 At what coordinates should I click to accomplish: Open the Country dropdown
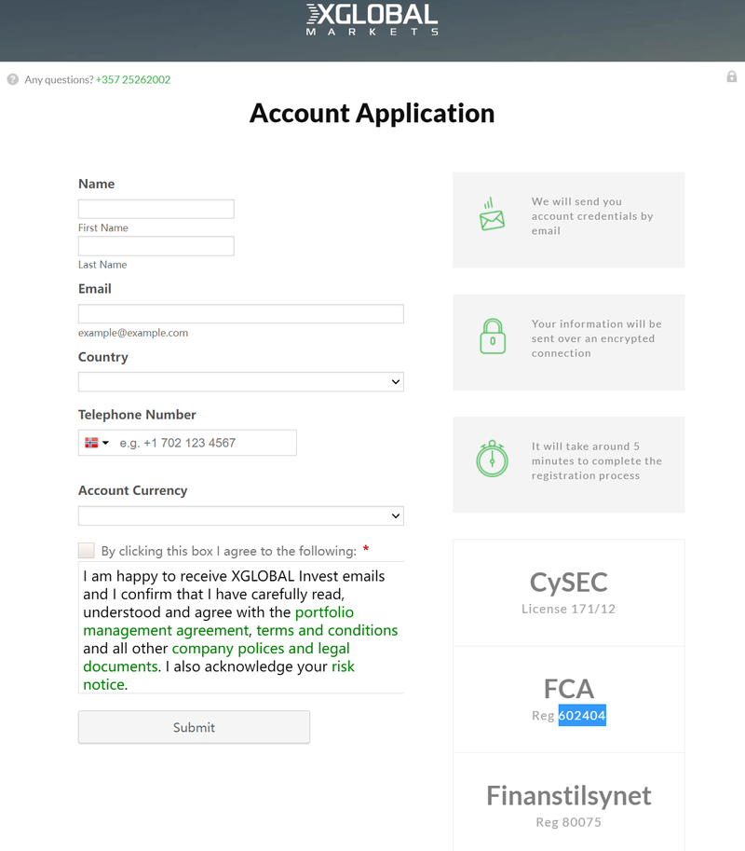coord(241,381)
